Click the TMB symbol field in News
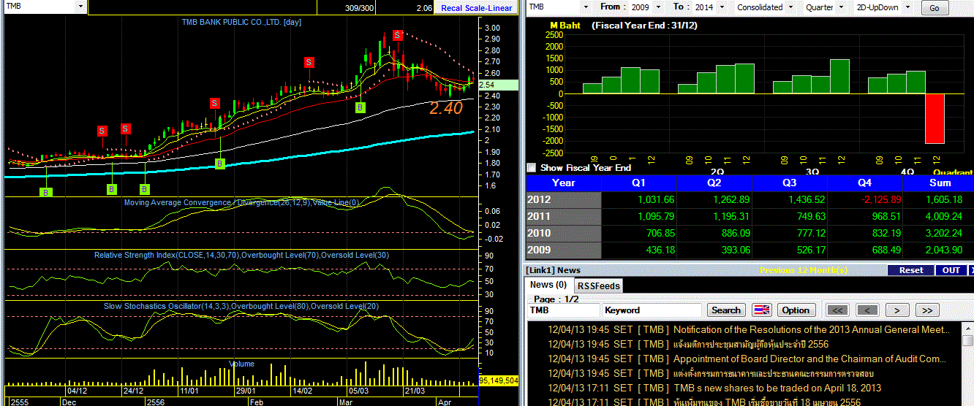The width and height of the screenshot is (974, 406). tap(562, 310)
